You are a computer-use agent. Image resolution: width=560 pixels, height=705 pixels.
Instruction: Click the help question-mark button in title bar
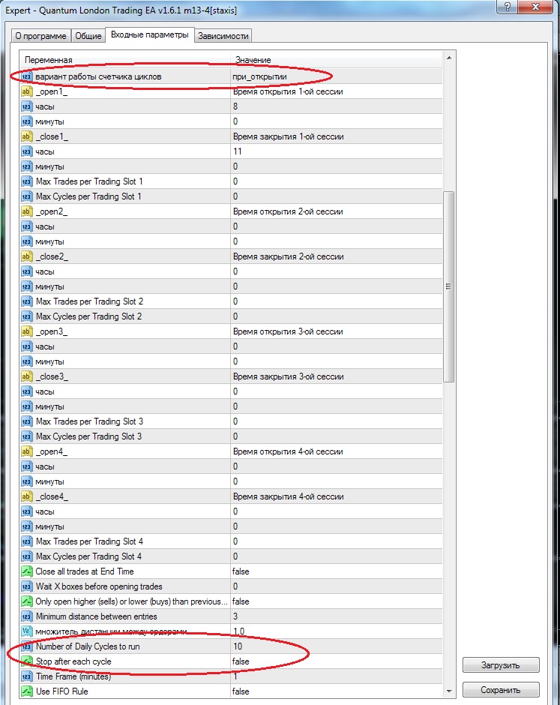(508, 7)
